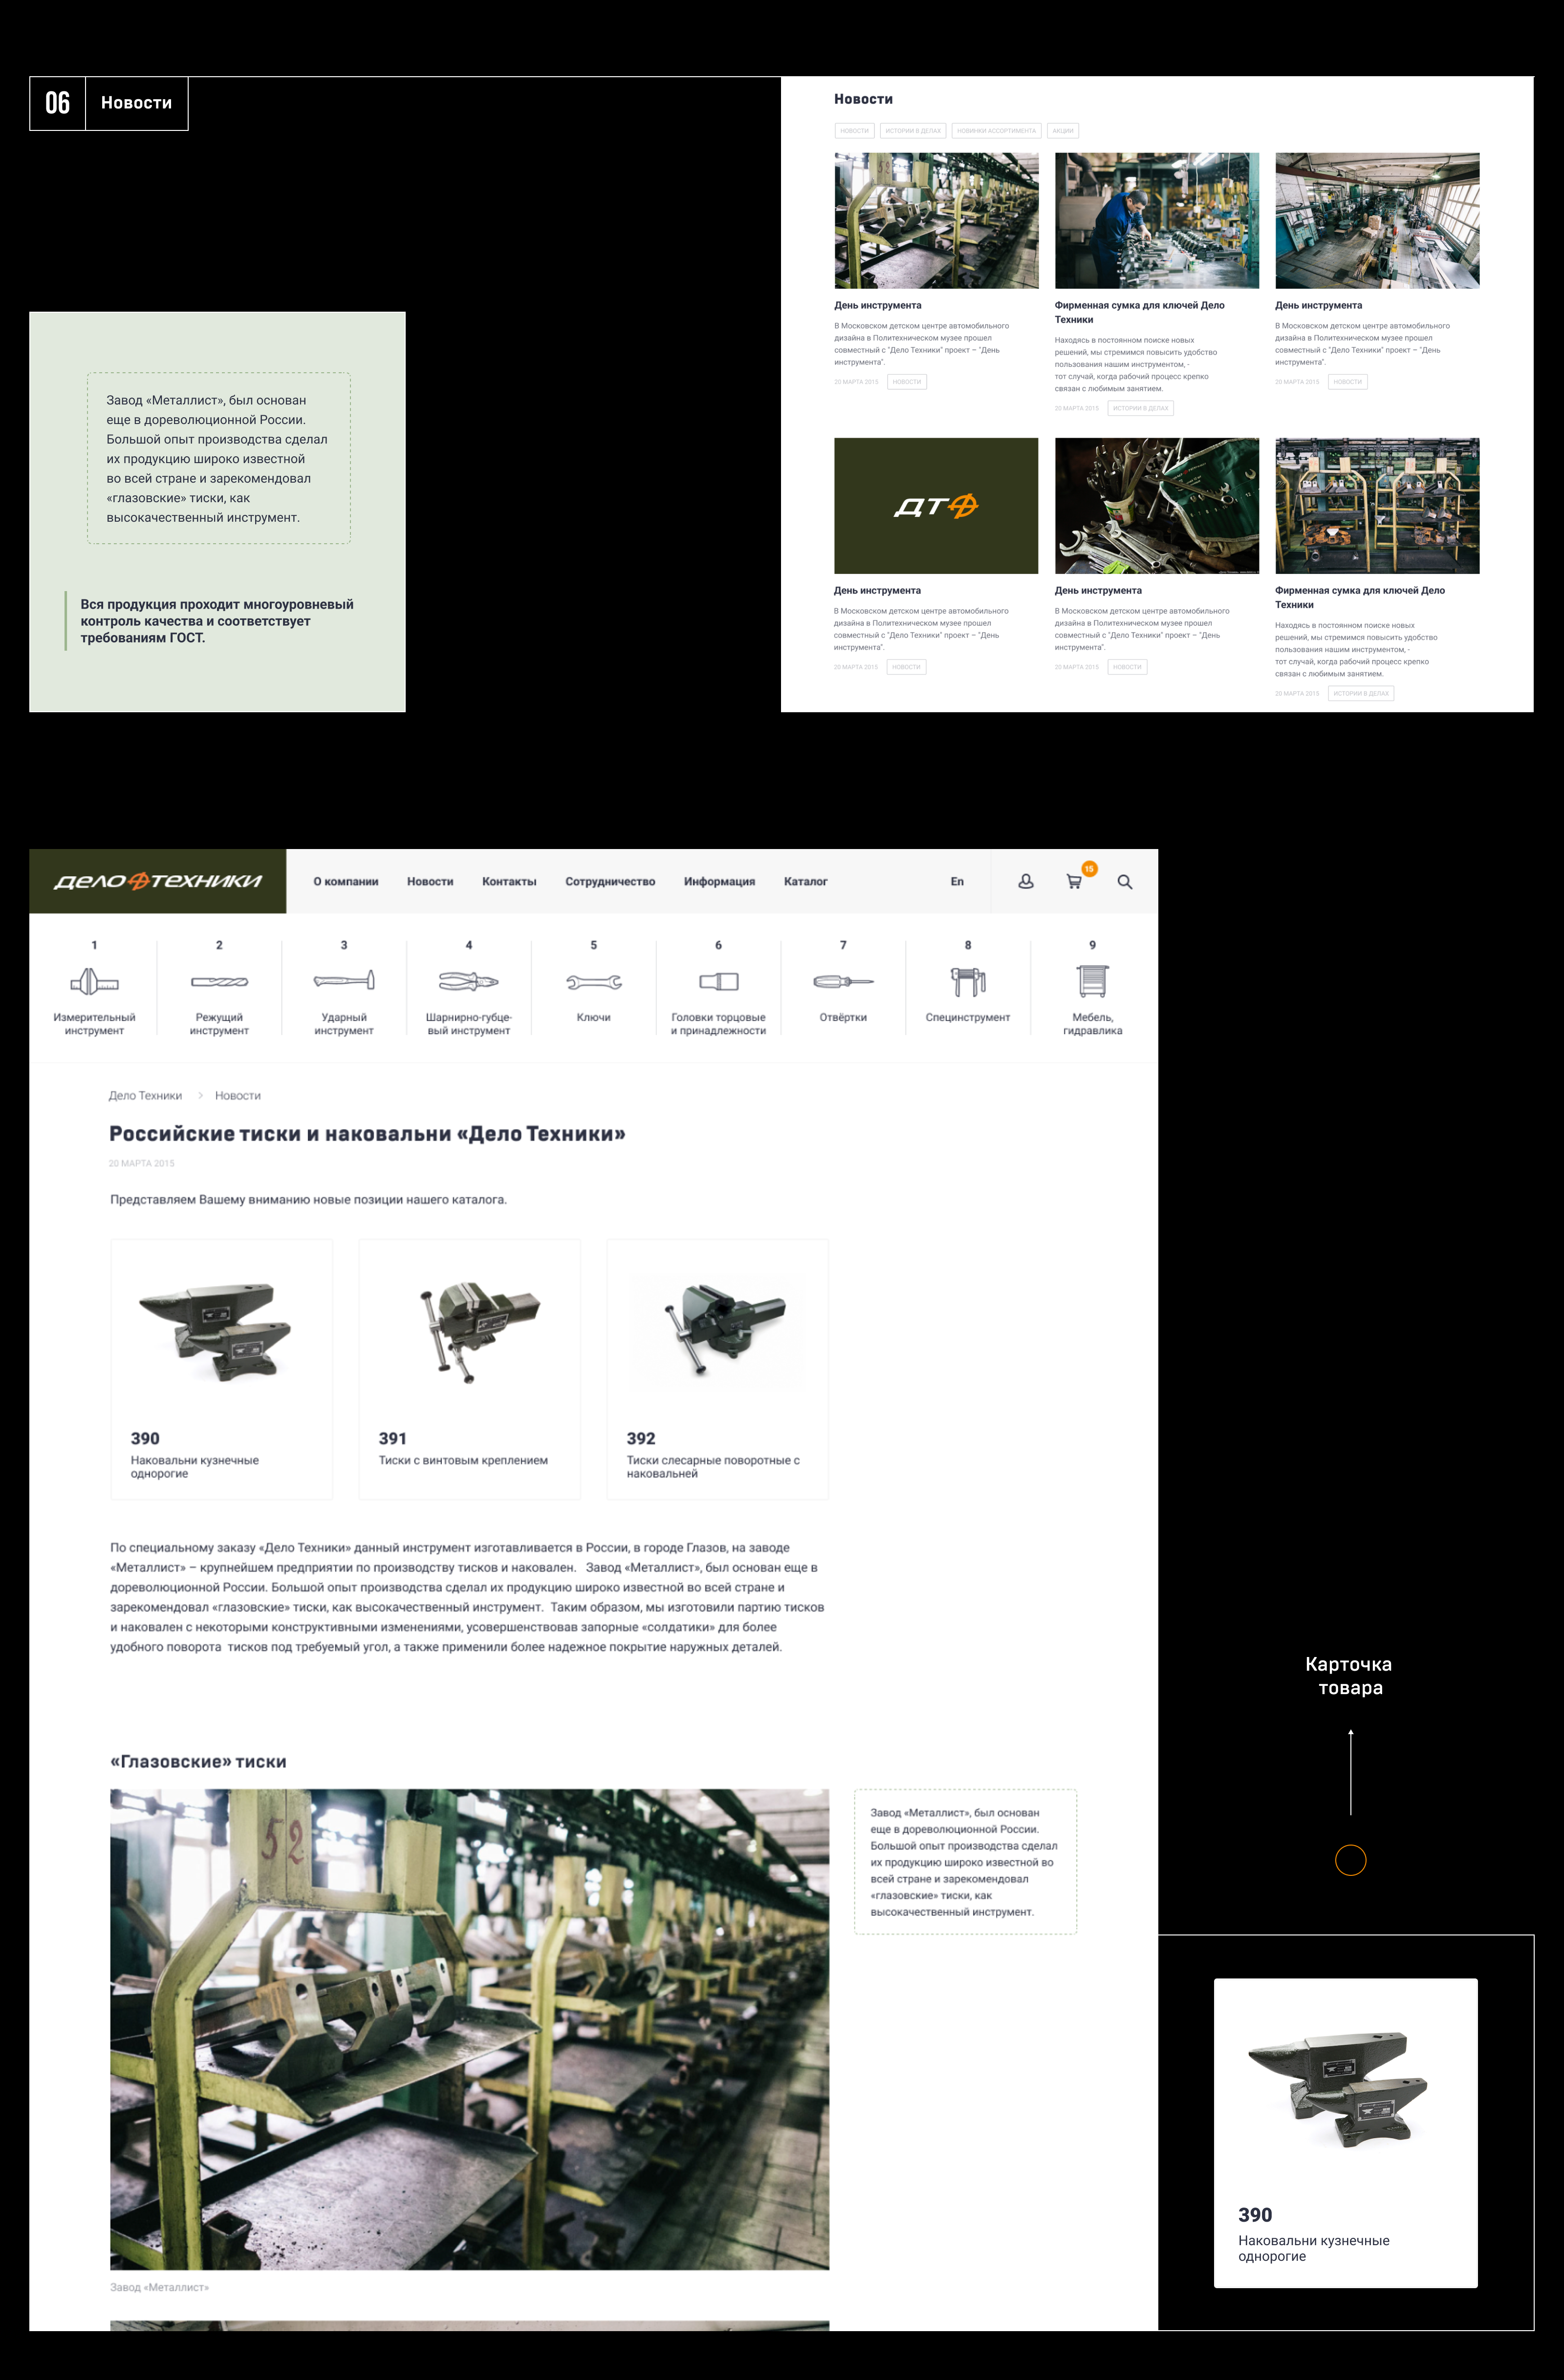Click the Дело Техники logo in header
This screenshot has height=2380, width=1564.
[x=157, y=881]
